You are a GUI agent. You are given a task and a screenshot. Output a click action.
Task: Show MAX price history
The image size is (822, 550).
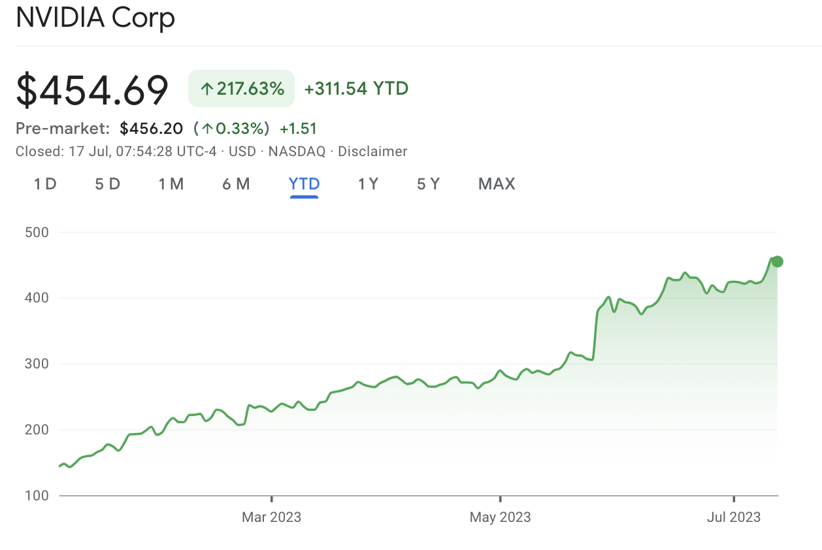[497, 184]
